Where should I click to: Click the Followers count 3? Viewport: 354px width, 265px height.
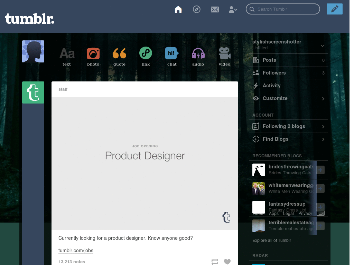pos(323,73)
